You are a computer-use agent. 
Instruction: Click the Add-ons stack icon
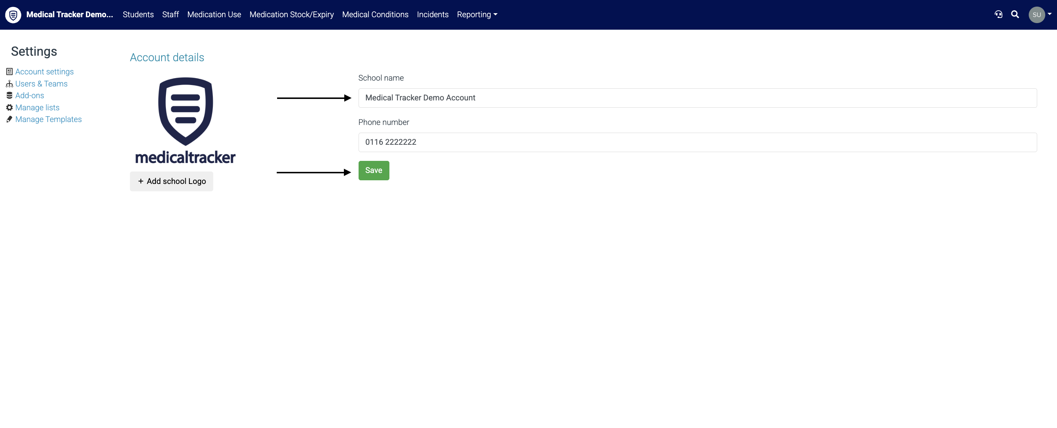point(10,95)
